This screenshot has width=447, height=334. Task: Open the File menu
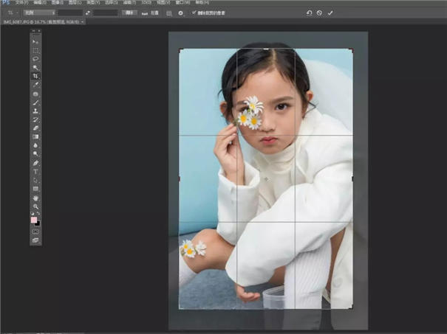pyautogui.click(x=22, y=3)
